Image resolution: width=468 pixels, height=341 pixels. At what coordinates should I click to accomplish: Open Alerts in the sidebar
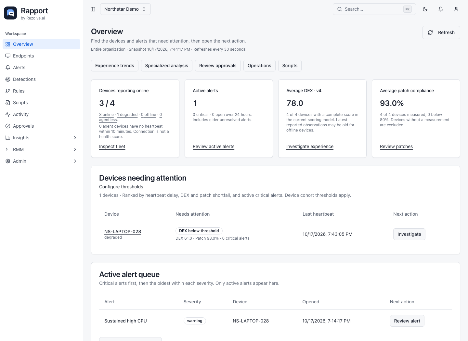41,68
